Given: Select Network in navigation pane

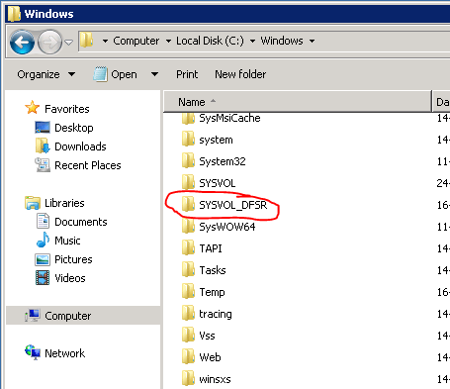Looking at the screenshot, I should point(65,353).
